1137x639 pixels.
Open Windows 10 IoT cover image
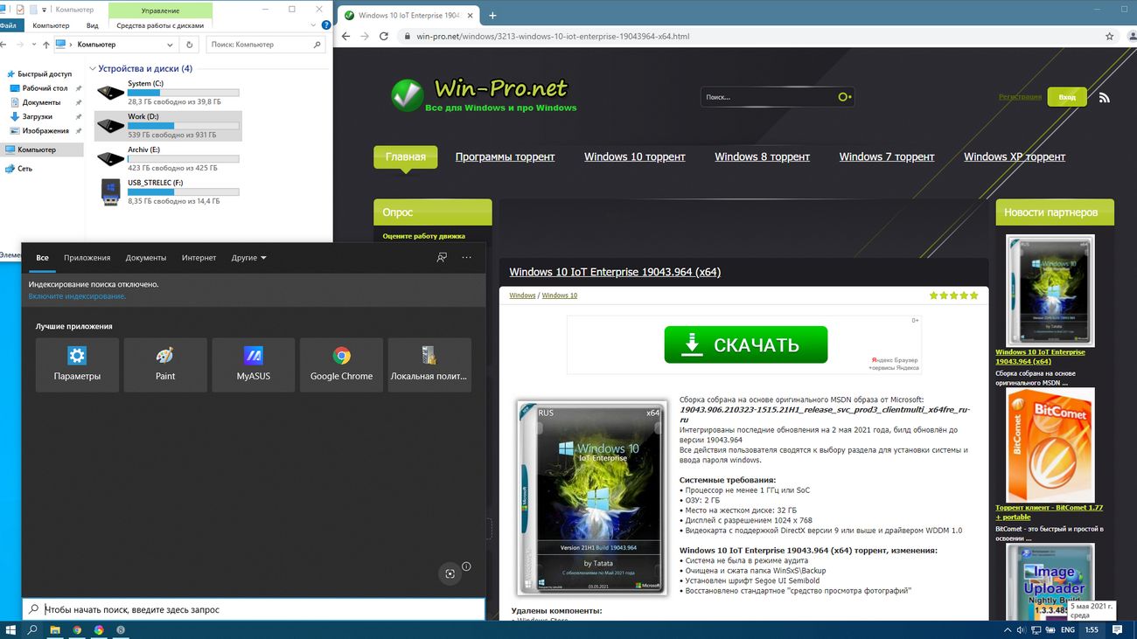click(590, 498)
